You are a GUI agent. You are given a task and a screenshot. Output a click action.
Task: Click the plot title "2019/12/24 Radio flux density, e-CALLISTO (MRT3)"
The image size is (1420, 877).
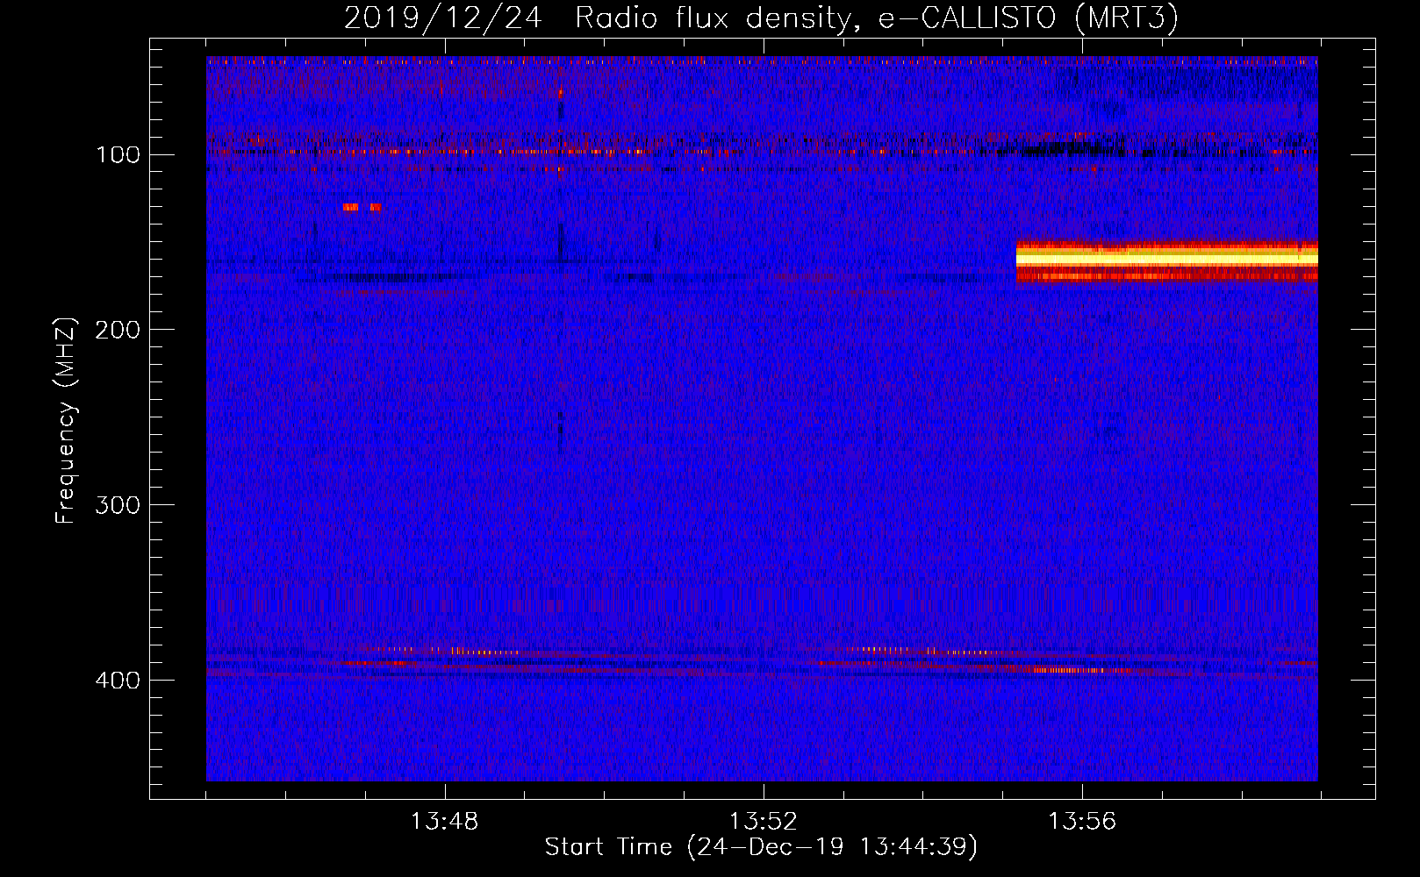pyautogui.click(x=761, y=18)
